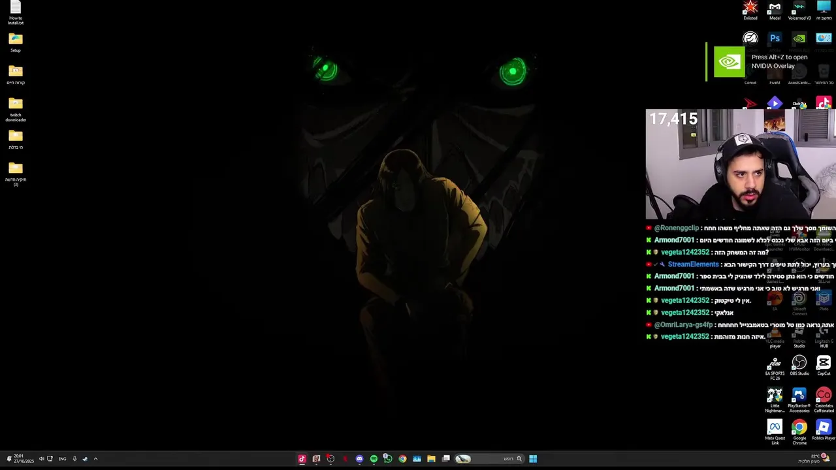
Task: Select the קורות חיים folder
Action: [16, 75]
